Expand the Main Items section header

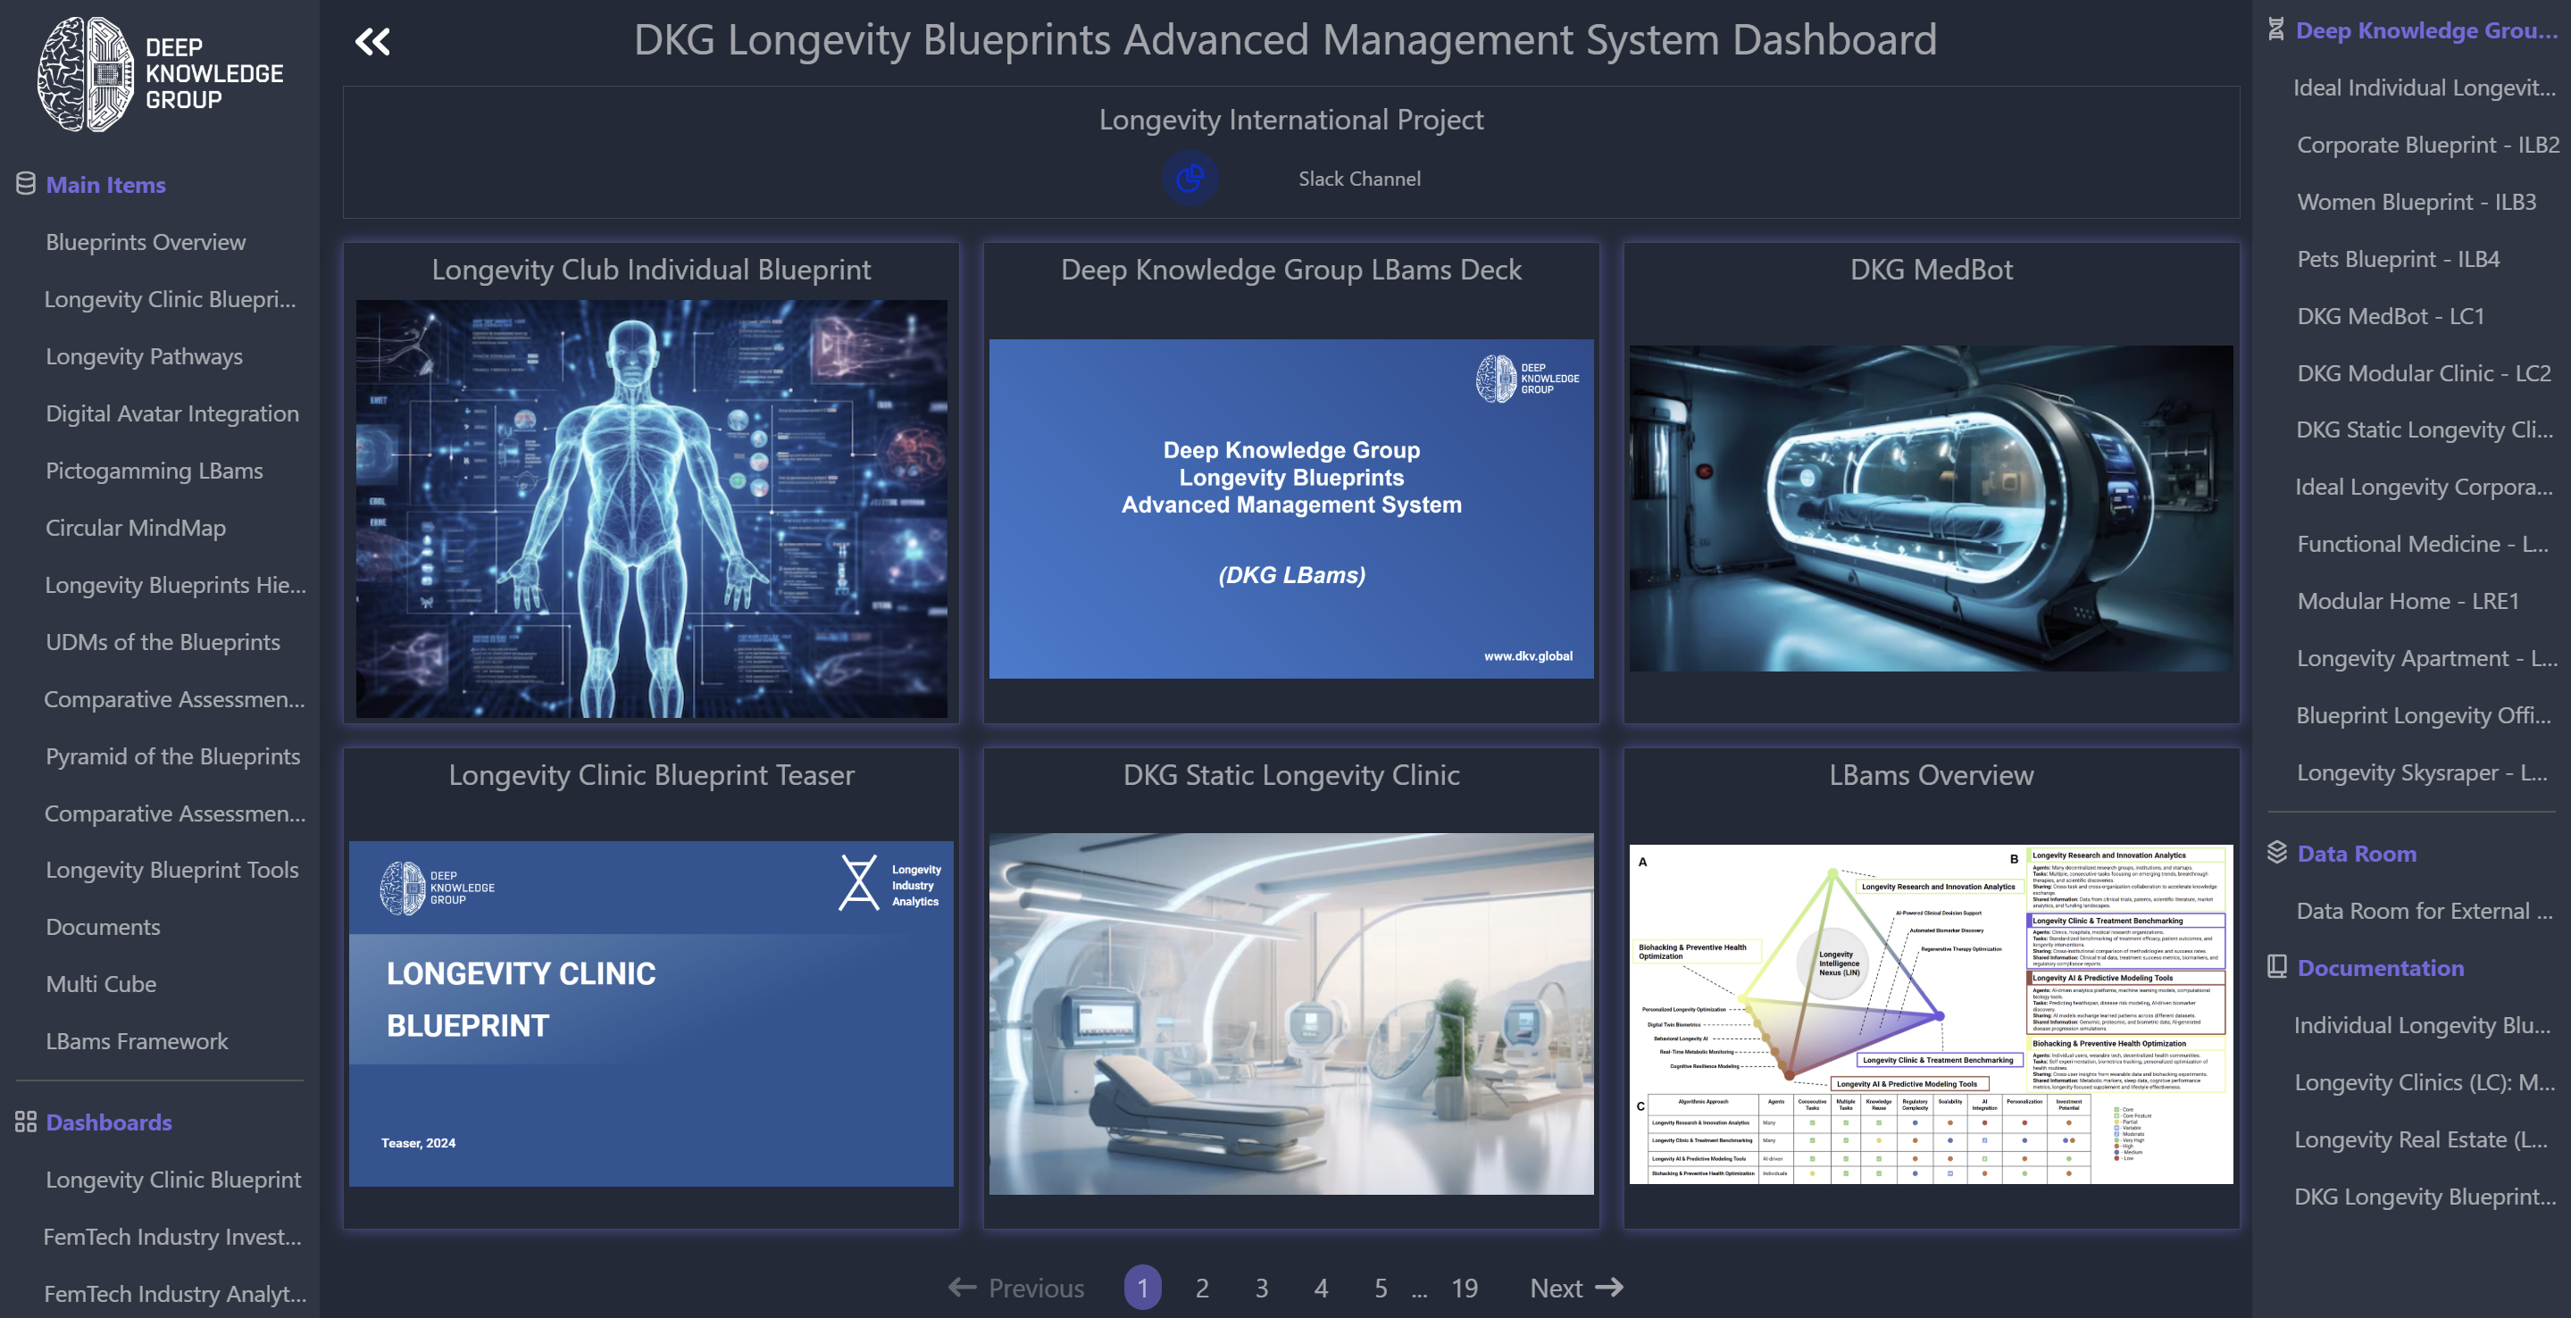tap(105, 185)
